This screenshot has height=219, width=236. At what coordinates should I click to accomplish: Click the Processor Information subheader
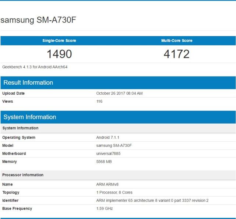[x=23, y=175]
